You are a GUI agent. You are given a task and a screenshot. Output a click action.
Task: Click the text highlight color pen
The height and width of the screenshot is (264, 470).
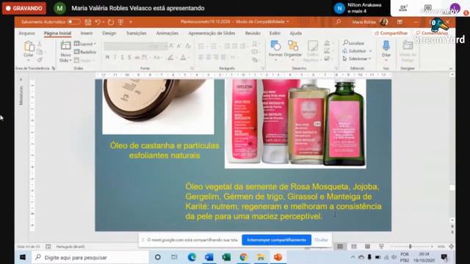170,57
